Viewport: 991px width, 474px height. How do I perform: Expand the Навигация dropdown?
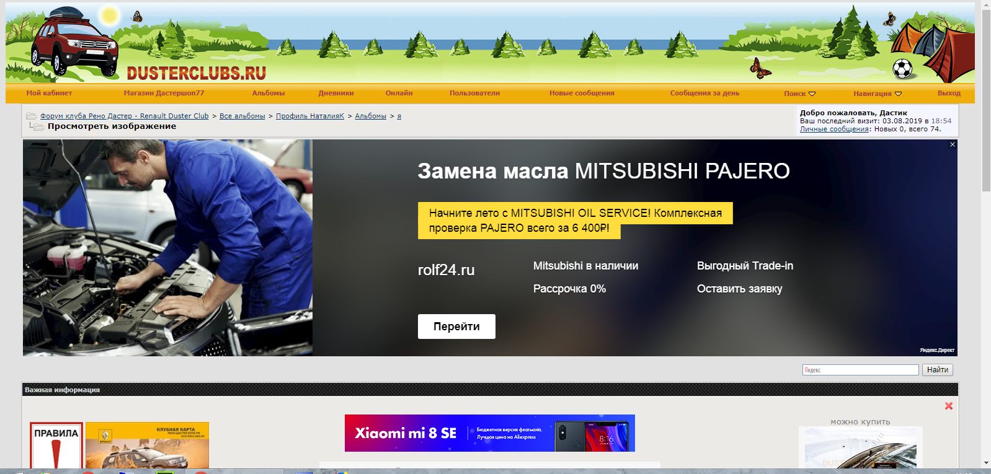[877, 94]
